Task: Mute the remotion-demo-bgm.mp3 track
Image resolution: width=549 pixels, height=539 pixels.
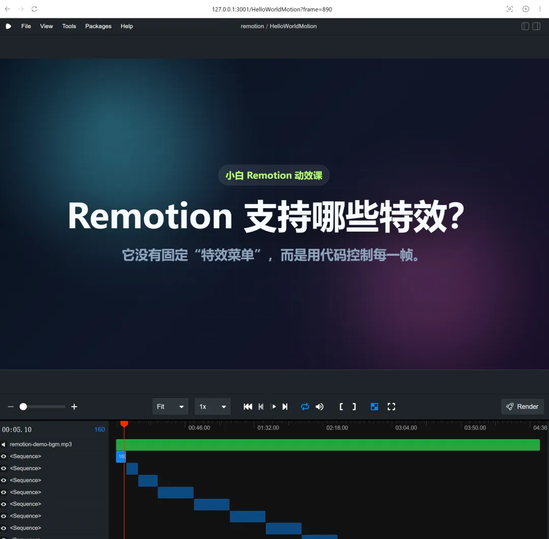Action: click(4, 444)
